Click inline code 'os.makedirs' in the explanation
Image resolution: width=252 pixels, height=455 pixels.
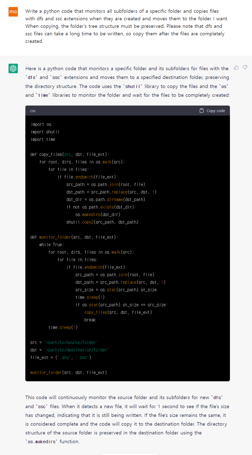41,442
